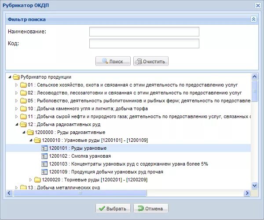264x220 pixels.
Task: Select 1200000 : Руды радиоактивные text
Action: point(70,133)
